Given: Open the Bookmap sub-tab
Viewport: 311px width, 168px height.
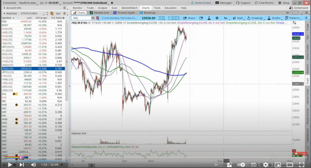Looking at the screenshot, I should tap(147, 13).
